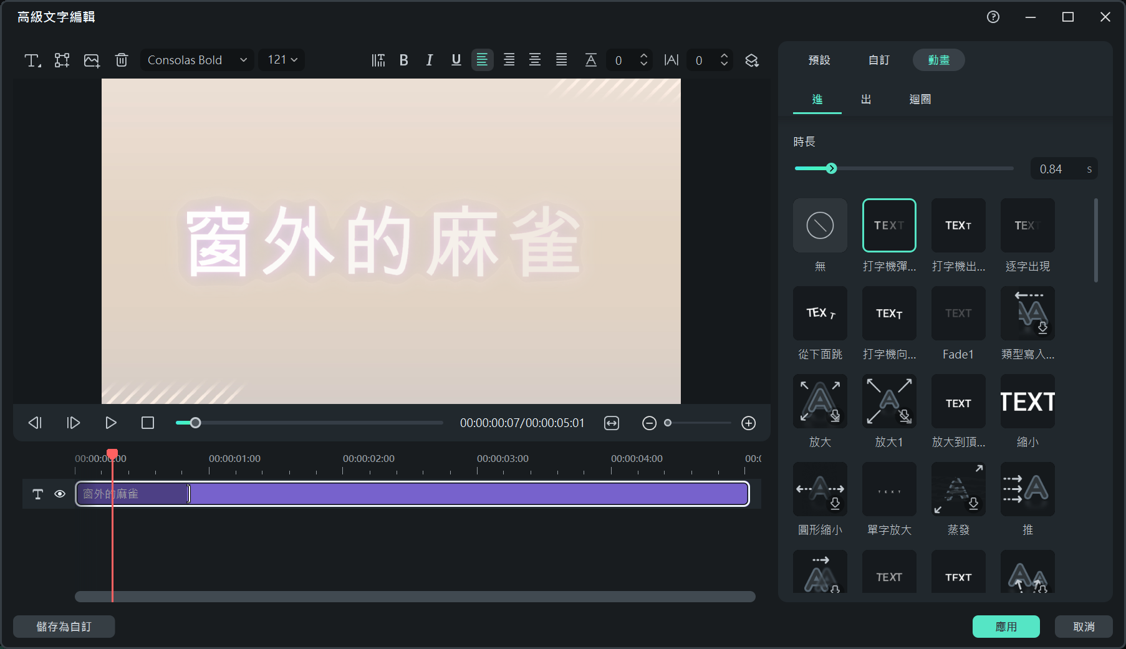This screenshot has width=1126, height=649.
Task: Switch to the 預設 tab
Action: click(819, 60)
